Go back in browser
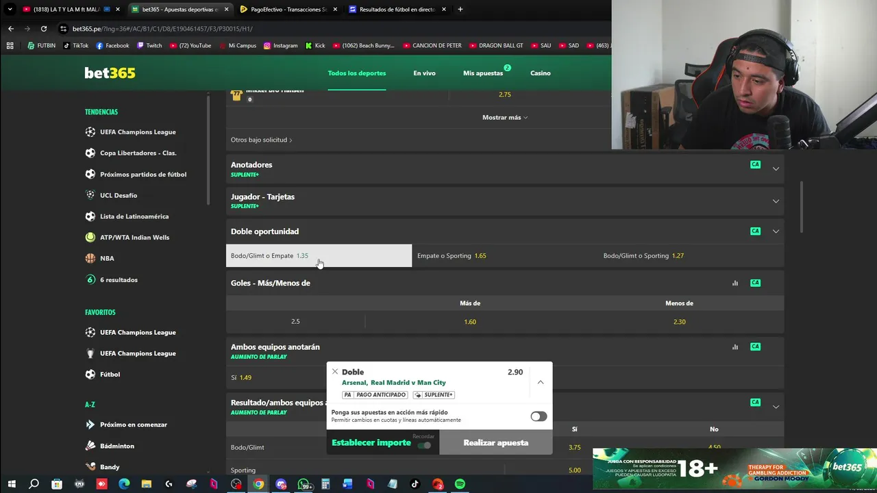 [10, 29]
